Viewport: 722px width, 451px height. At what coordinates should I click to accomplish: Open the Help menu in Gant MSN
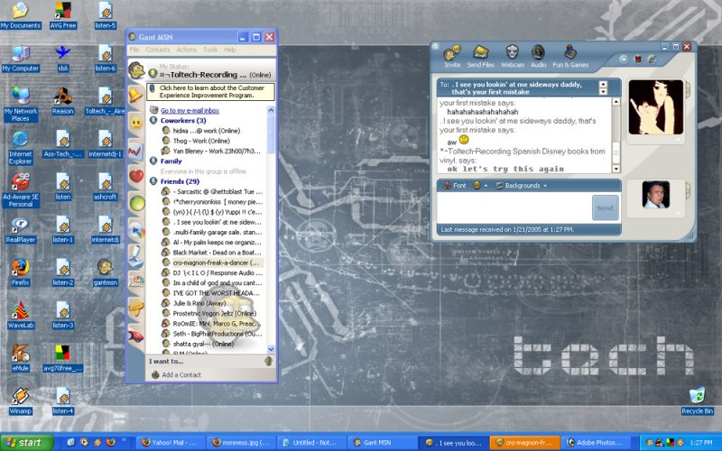pyautogui.click(x=230, y=50)
